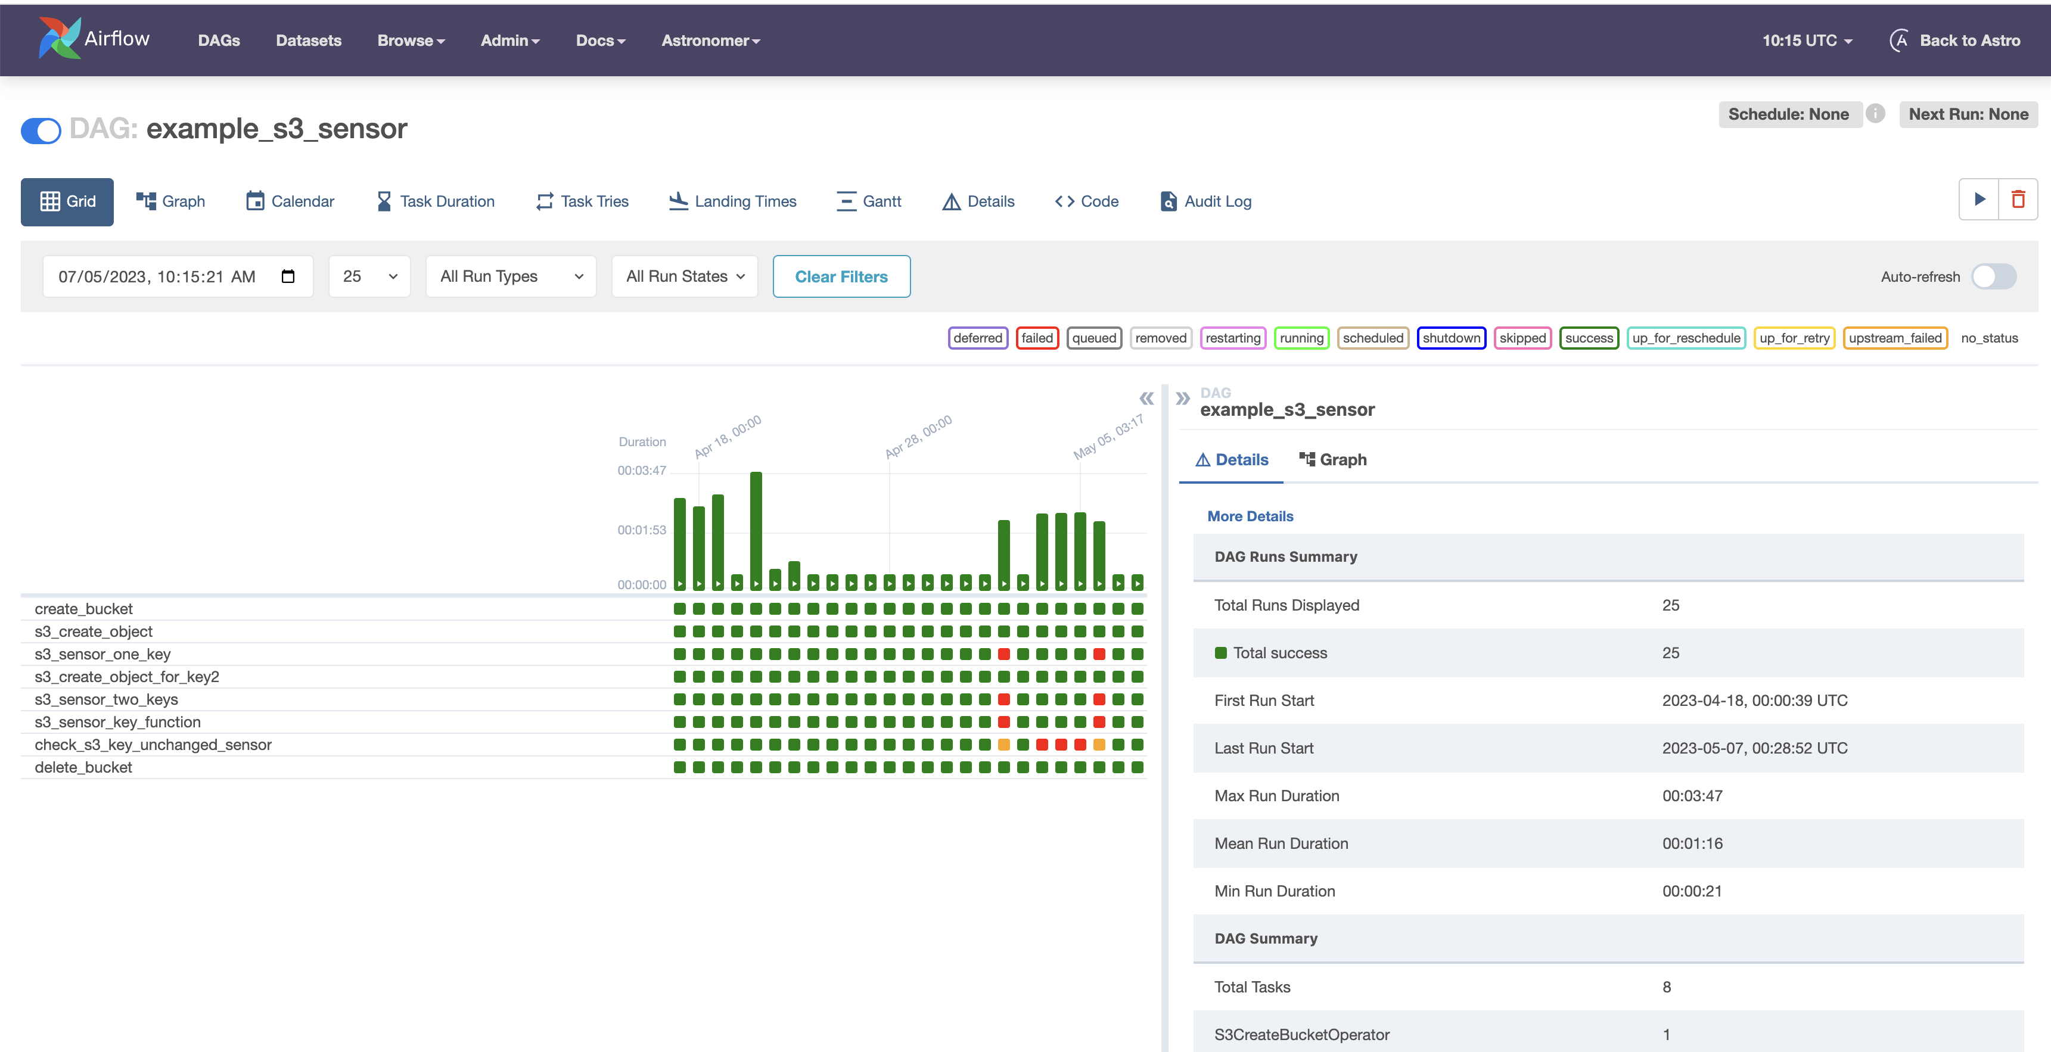Open the Gantt chart view
This screenshot has width=2051, height=1052.
pos(869,201)
